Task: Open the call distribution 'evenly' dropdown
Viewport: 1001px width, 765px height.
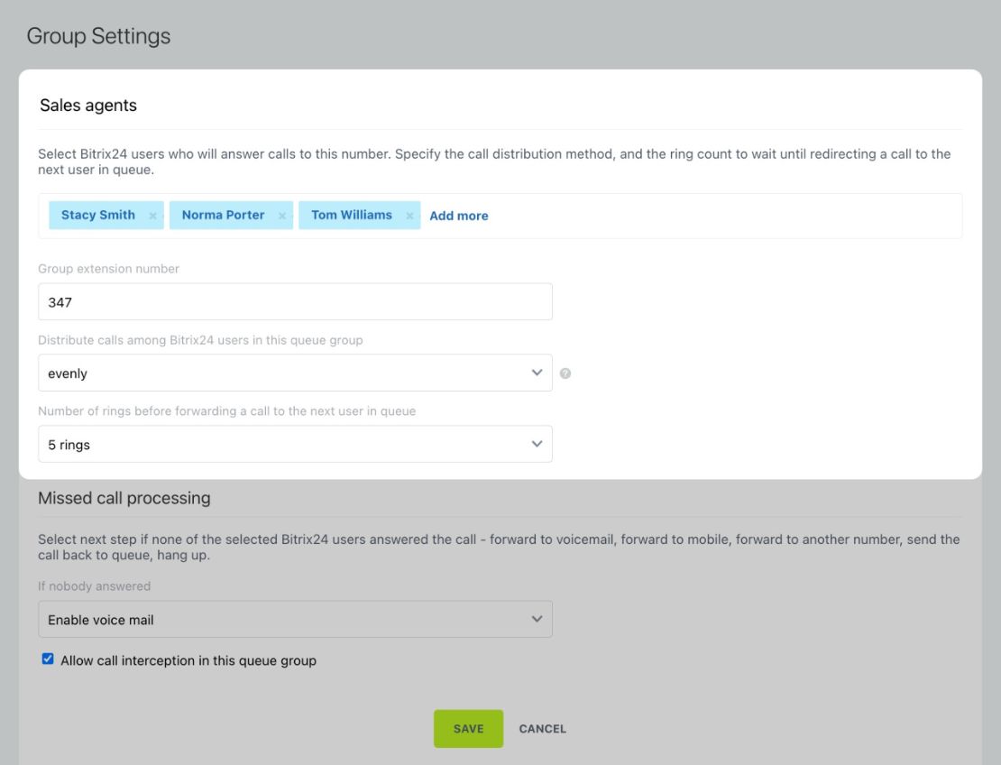Action: click(295, 373)
